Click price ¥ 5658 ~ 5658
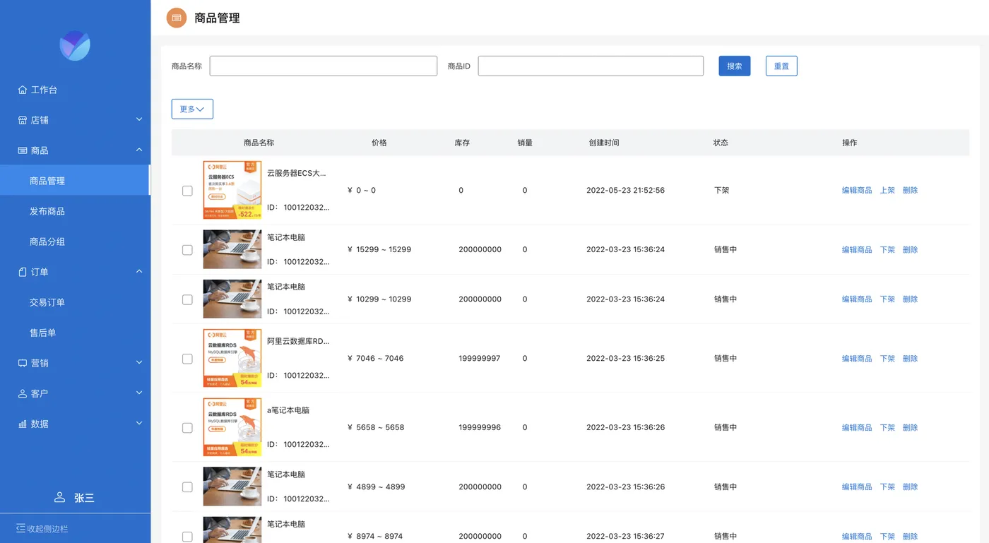 (376, 428)
